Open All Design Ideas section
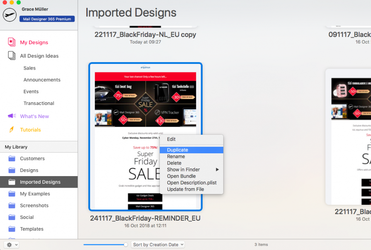 tap(39, 56)
